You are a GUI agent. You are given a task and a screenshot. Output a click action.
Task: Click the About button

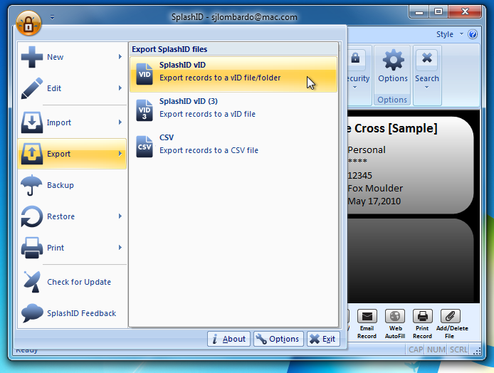click(x=228, y=339)
